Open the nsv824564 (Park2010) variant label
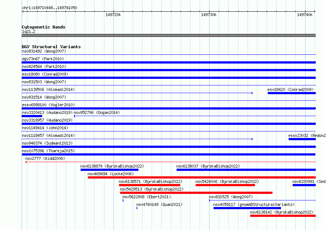326x230 pixels. coord(44,66)
